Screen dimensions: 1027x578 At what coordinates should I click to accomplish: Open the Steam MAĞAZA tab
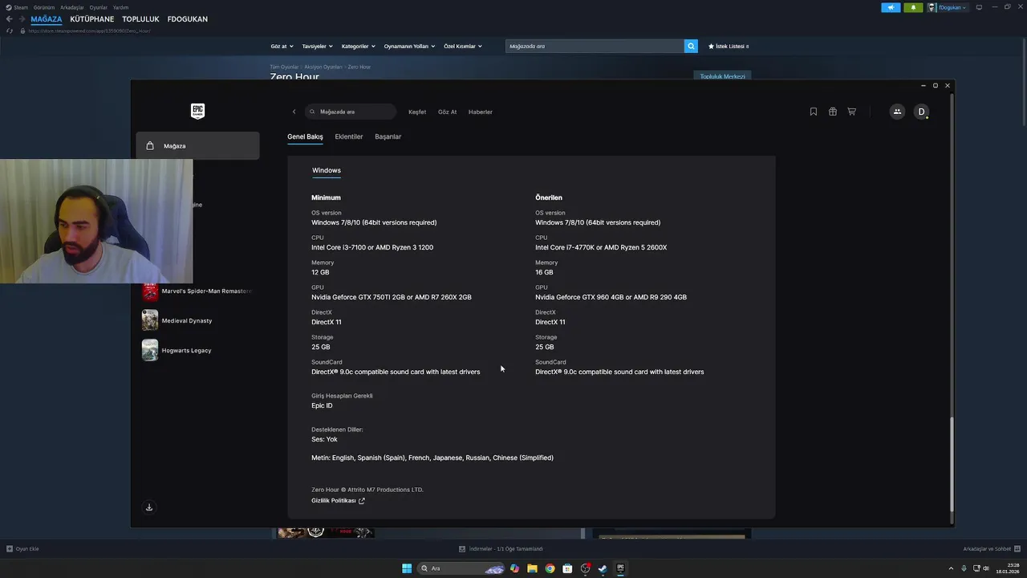(47, 19)
